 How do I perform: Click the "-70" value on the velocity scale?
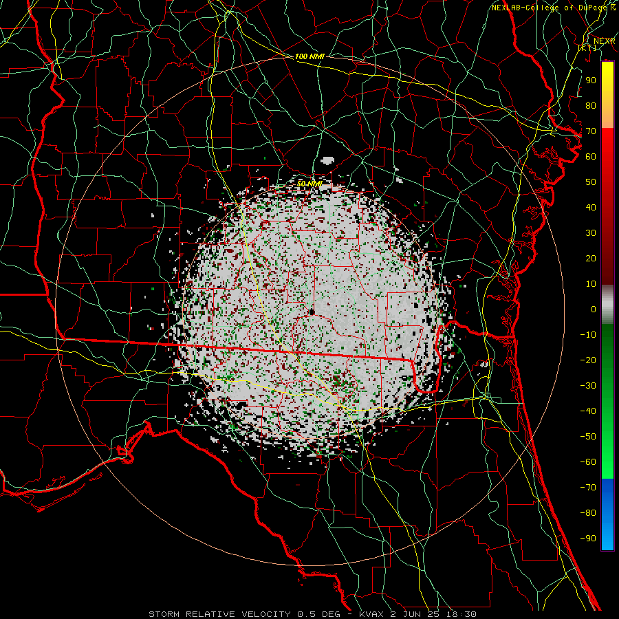[x=588, y=488]
